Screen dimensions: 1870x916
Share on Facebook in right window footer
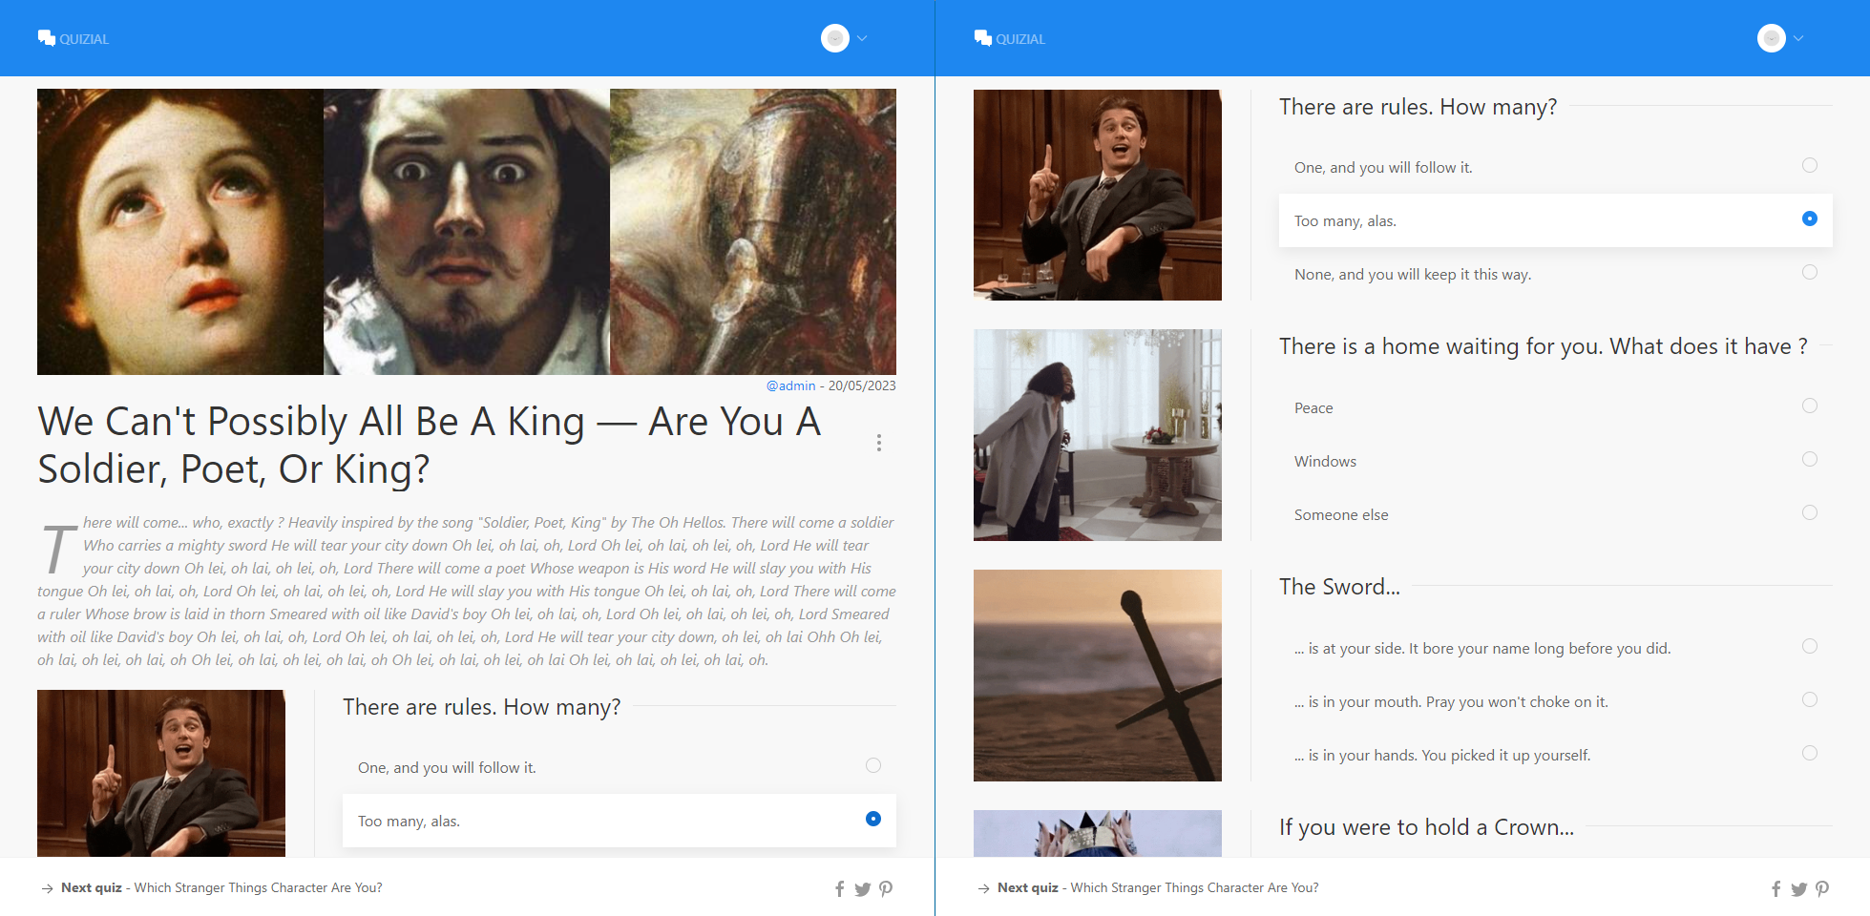point(1776,888)
